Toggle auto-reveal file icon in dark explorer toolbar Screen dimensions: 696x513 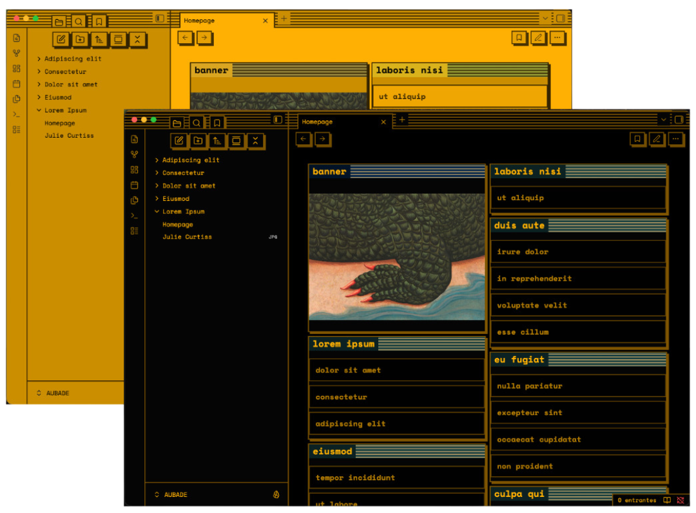click(236, 140)
